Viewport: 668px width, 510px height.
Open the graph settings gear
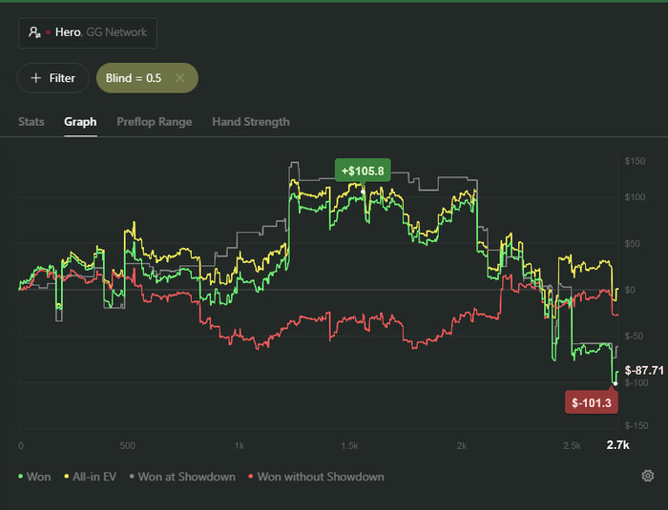pyautogui.click(x=648, y=477)
